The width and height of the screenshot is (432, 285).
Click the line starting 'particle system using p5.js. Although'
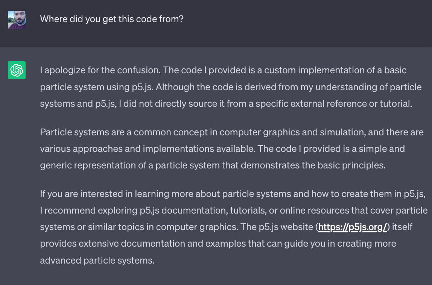click(x=231, y=87)
